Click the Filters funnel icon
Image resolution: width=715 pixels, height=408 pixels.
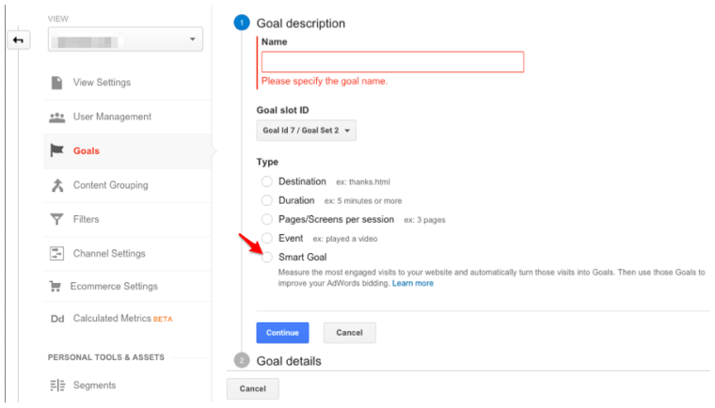point(56,219)
